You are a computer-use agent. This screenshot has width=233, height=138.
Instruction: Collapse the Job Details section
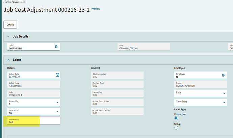pos(8,36)
